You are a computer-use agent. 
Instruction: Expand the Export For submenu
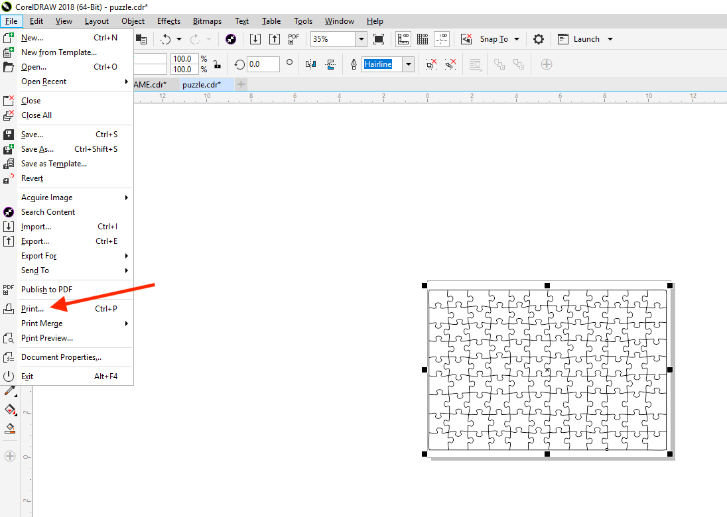point(127,257)
